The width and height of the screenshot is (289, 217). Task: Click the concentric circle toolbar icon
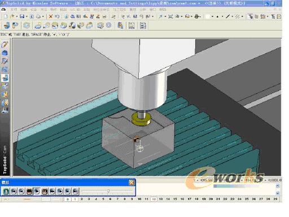point(109,25)
